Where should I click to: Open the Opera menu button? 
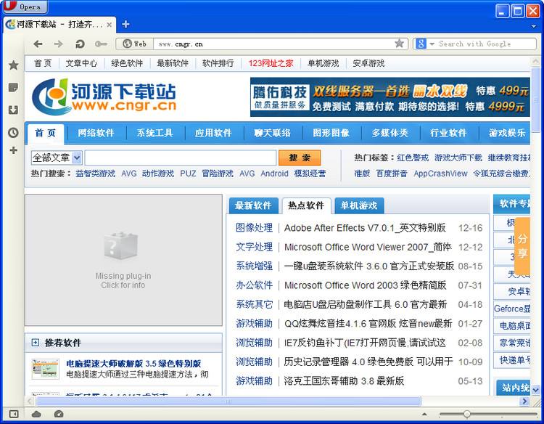pyautogui.click(x=25, y=7)
